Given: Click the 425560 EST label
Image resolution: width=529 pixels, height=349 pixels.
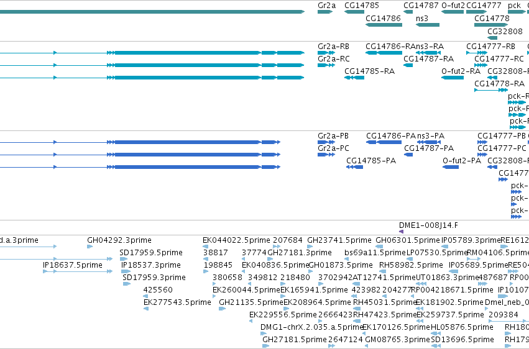Looking at the screenshot, I should (158, 290).
